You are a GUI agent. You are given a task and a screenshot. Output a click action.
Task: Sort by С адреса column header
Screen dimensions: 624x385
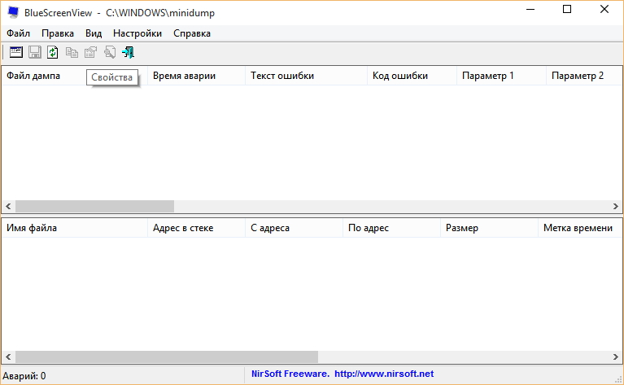click(x=294, y=228)
